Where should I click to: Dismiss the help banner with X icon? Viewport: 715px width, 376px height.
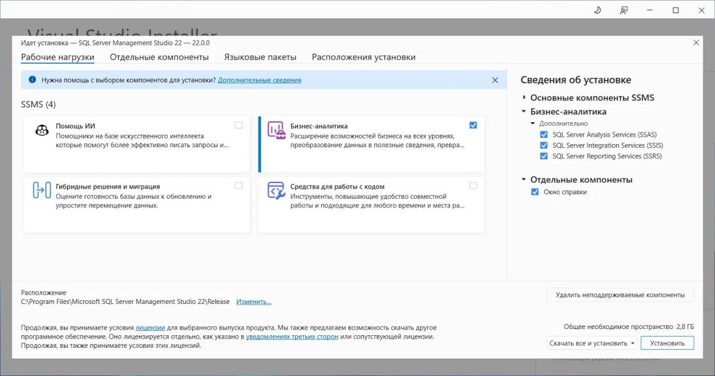coord(495,80)
